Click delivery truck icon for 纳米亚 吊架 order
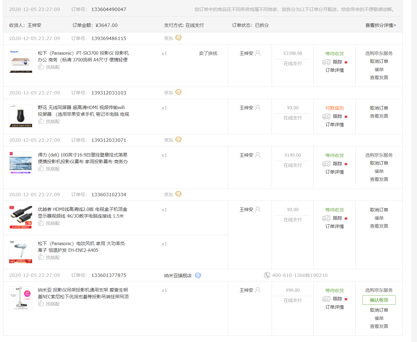417x342 pixels. click(x=326, y=299)
